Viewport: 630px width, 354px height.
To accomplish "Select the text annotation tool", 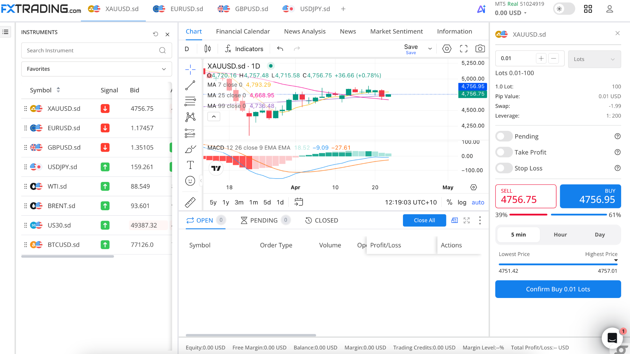I will coord(190,165).
